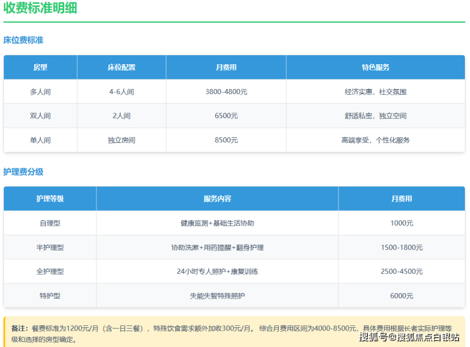
Task: Select the 特护型 care level cell
Action: point(50,296)
